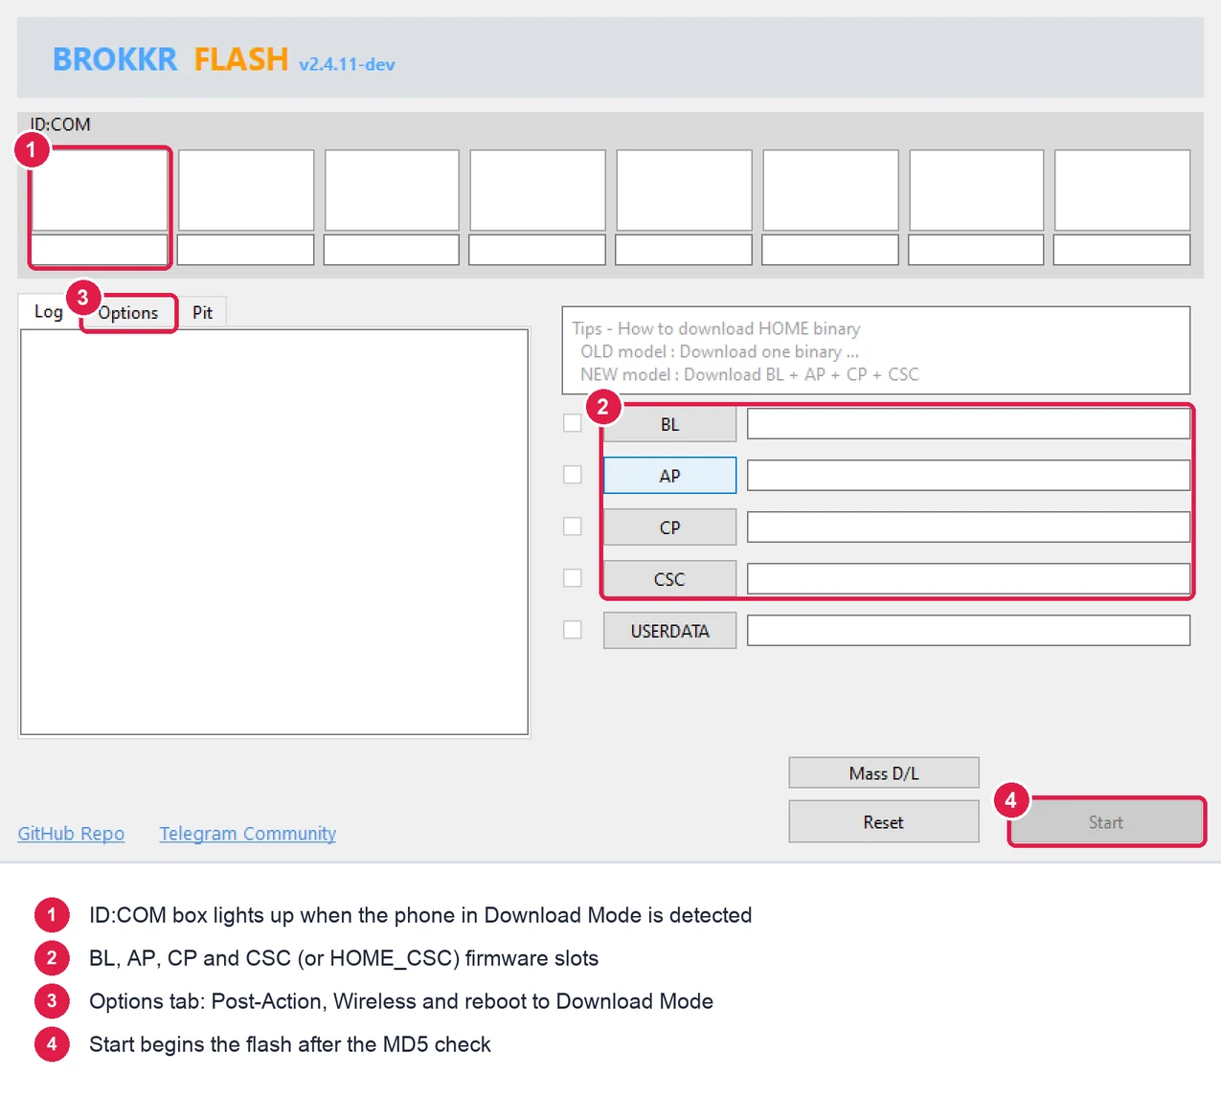Click the Reset button
The image size is (1221, 1097).
[x=884, y=822]
